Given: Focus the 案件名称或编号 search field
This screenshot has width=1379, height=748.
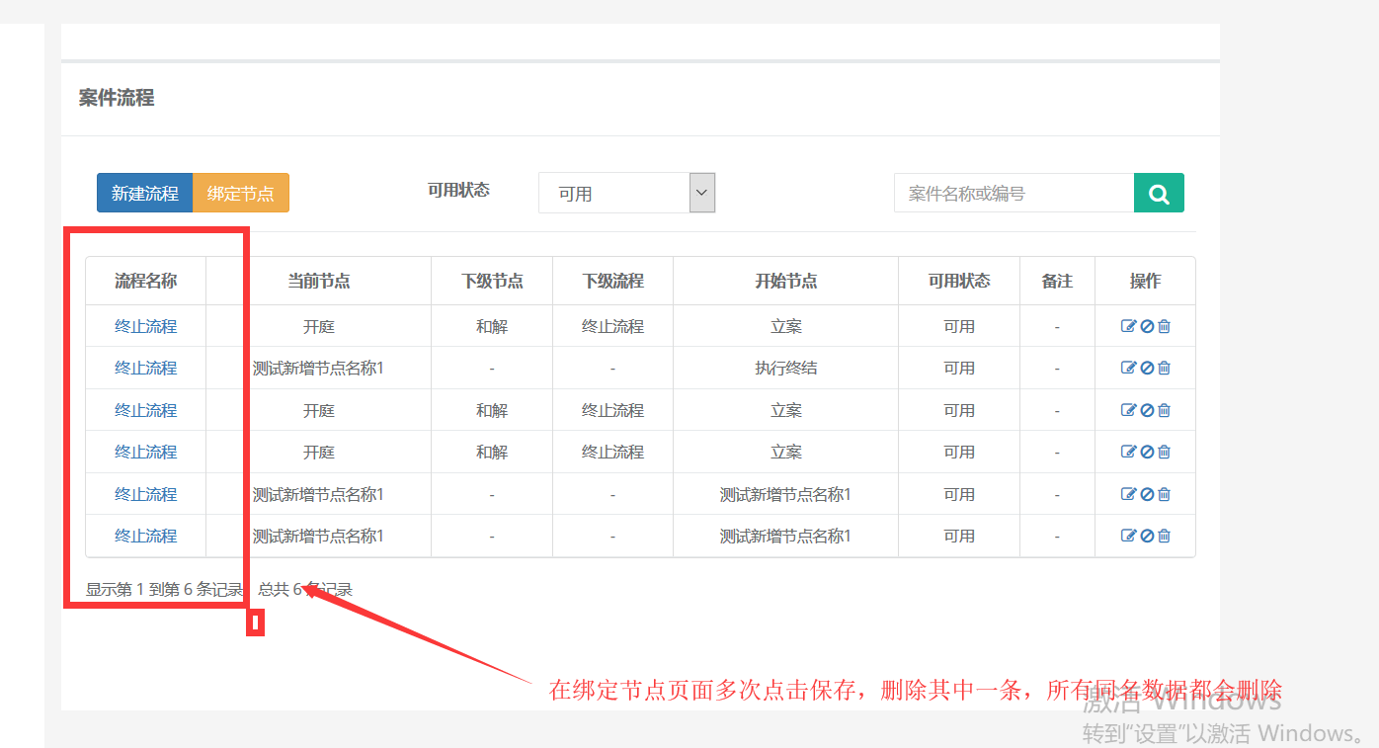Looking at the screenshot, I should tap(1014, 194).
